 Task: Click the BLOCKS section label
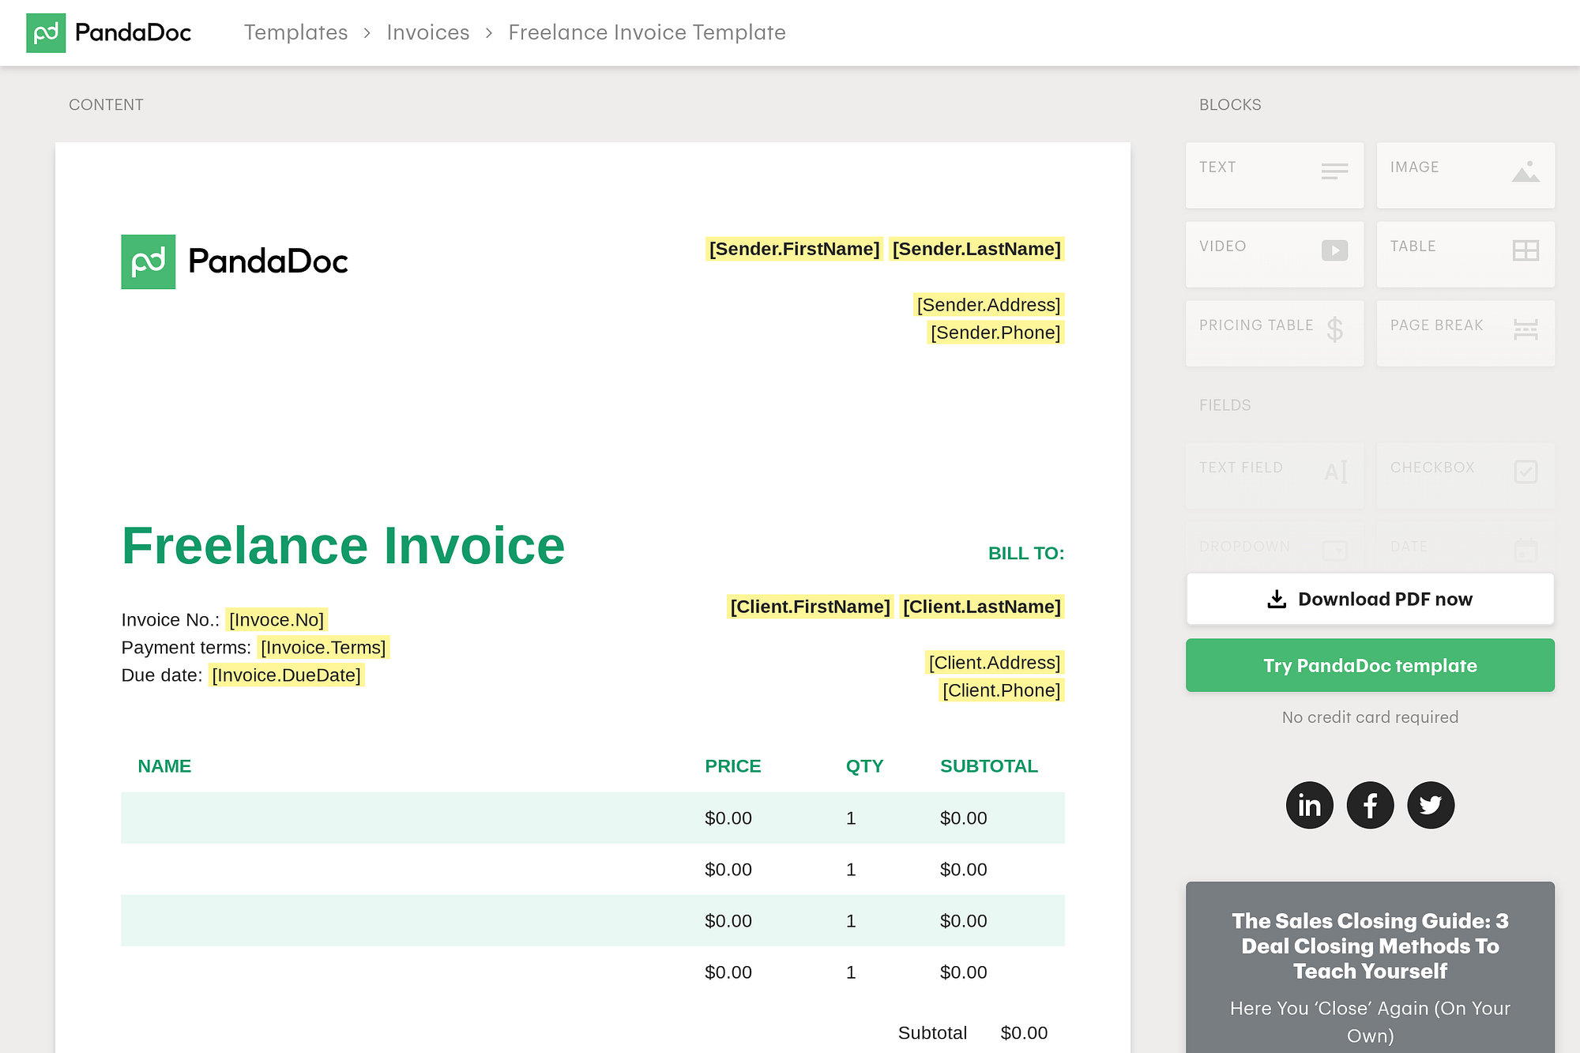(1230, 105)
